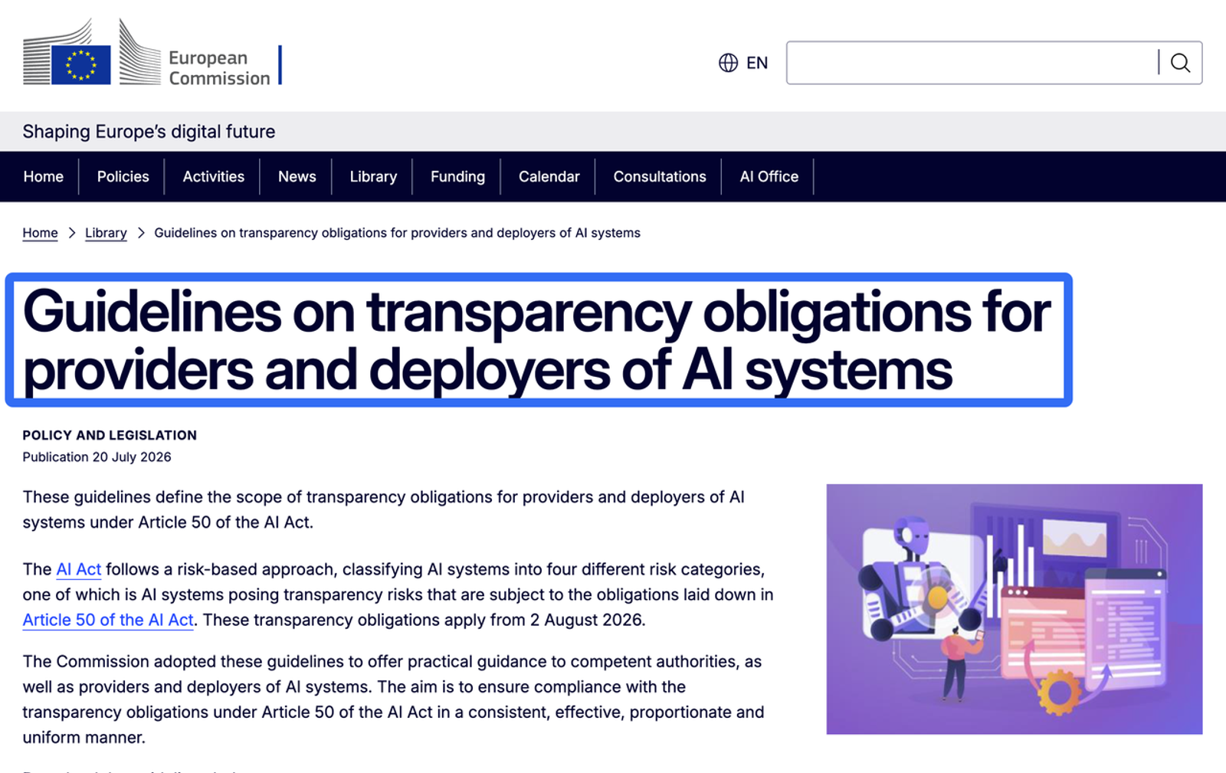Open the Consultations menu item
Viewport: 1226px width, 773px height.
click(660, 176)
